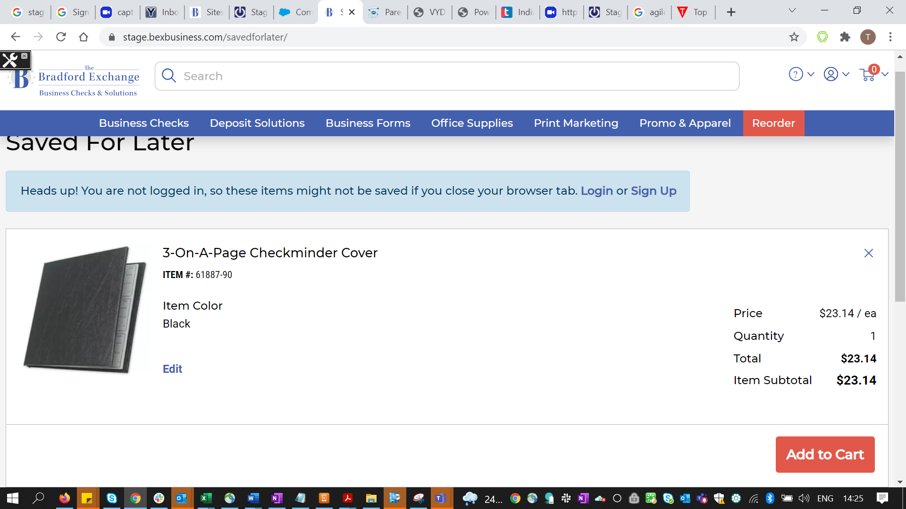Open the Business Checks menu
Screen dimensions: 906x509
(143, 123)
